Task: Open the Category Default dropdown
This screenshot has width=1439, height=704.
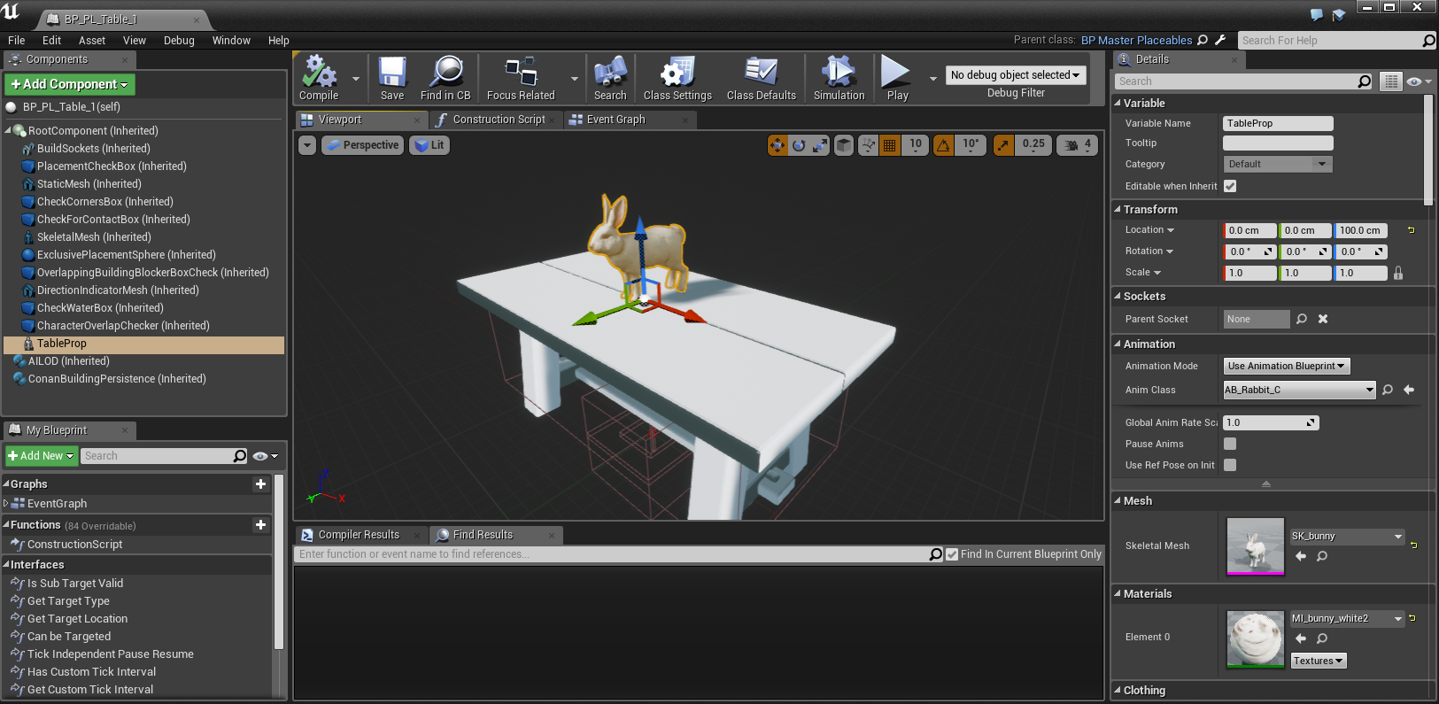Action: (1278, 164)
